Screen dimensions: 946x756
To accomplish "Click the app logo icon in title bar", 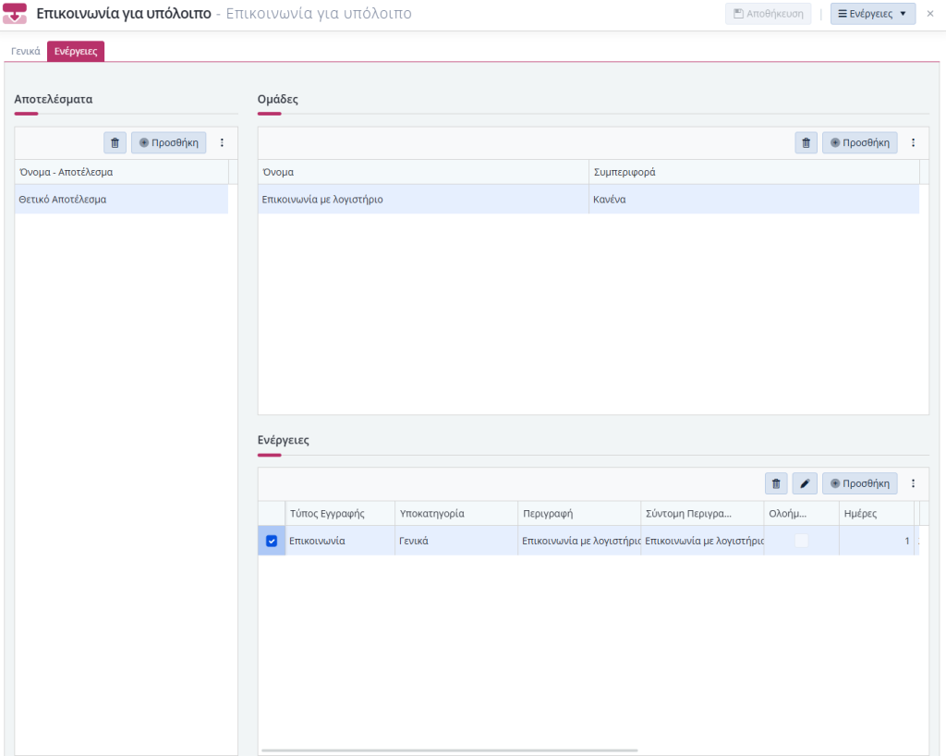I will click(x=16, y=15).
